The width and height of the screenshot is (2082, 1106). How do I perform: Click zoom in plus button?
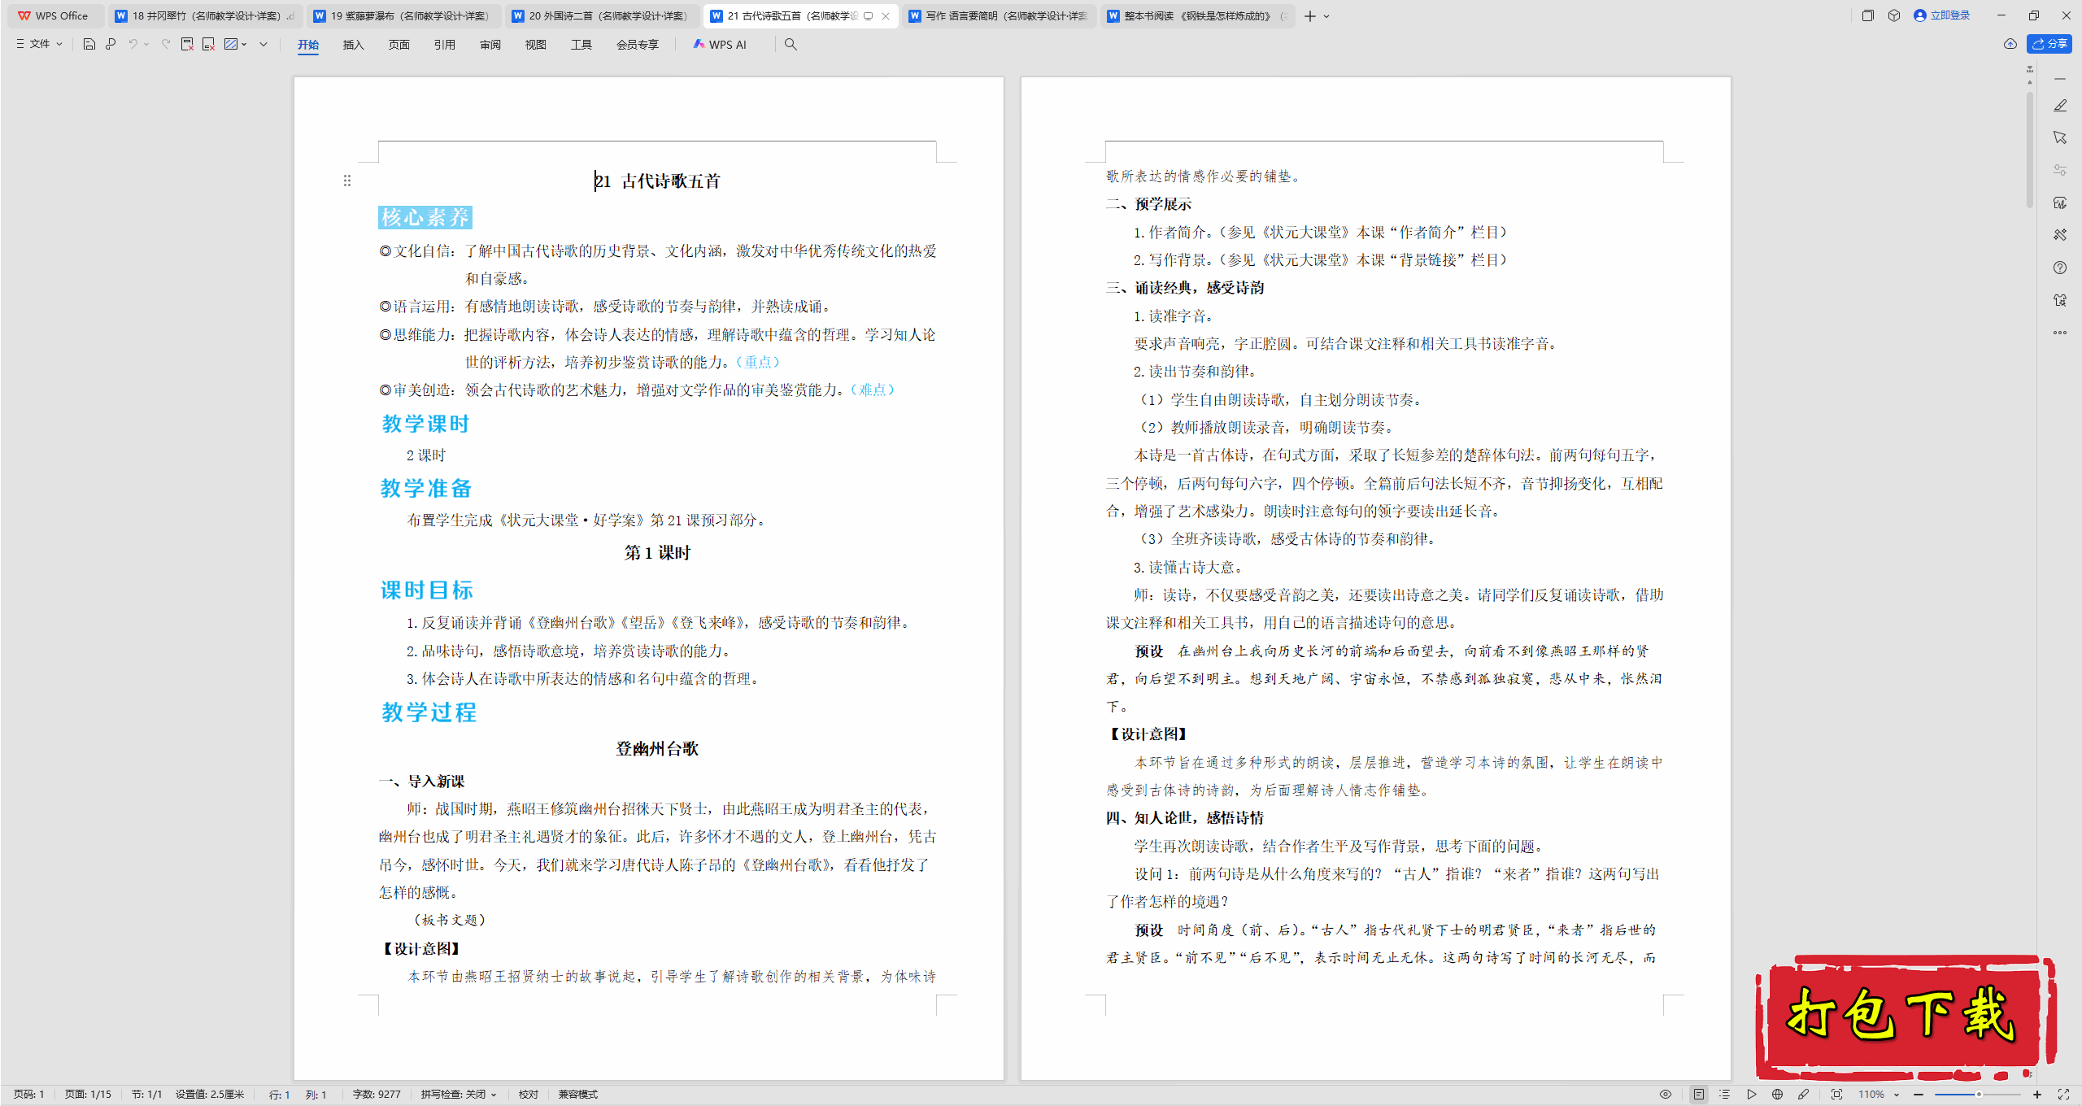pos(2037,1095)
